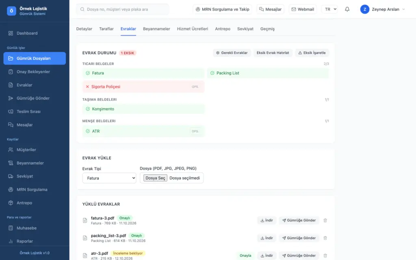Click the Antrepo box icon in sidebar
The height and width of the screenshot is (260, 416).
pos(11,203)
